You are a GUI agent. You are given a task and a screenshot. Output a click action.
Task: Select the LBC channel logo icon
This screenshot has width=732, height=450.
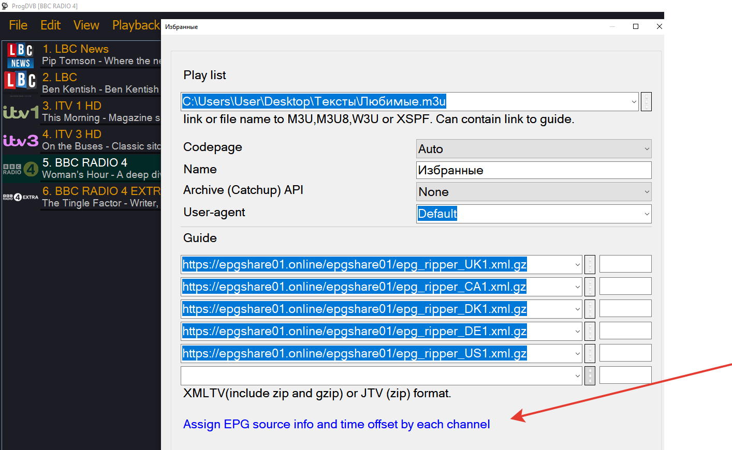pos(21,82)
